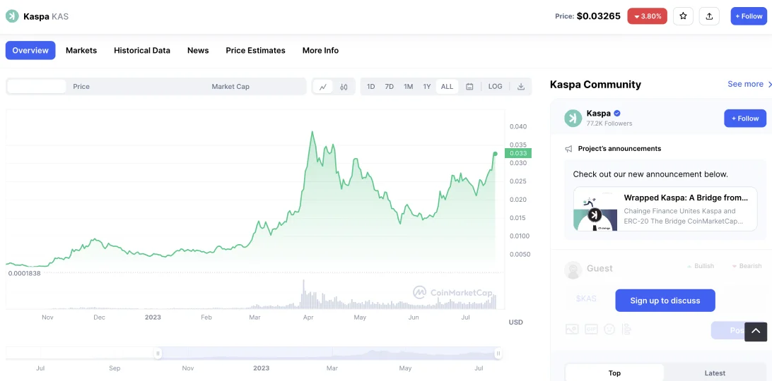The image size is (772, 381).
Task: Open the calendar date range picker
Action: [x=469, y=87]
